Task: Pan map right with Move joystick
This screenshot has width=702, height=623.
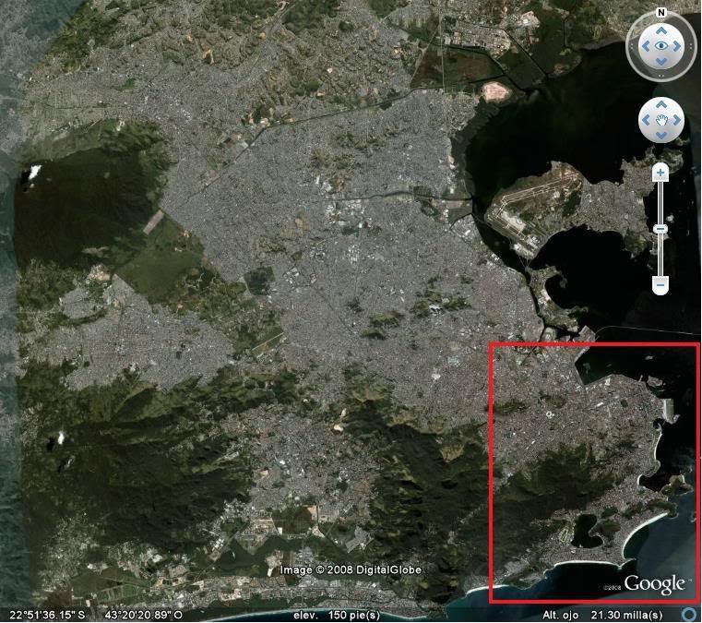Action: pos(675,120)
